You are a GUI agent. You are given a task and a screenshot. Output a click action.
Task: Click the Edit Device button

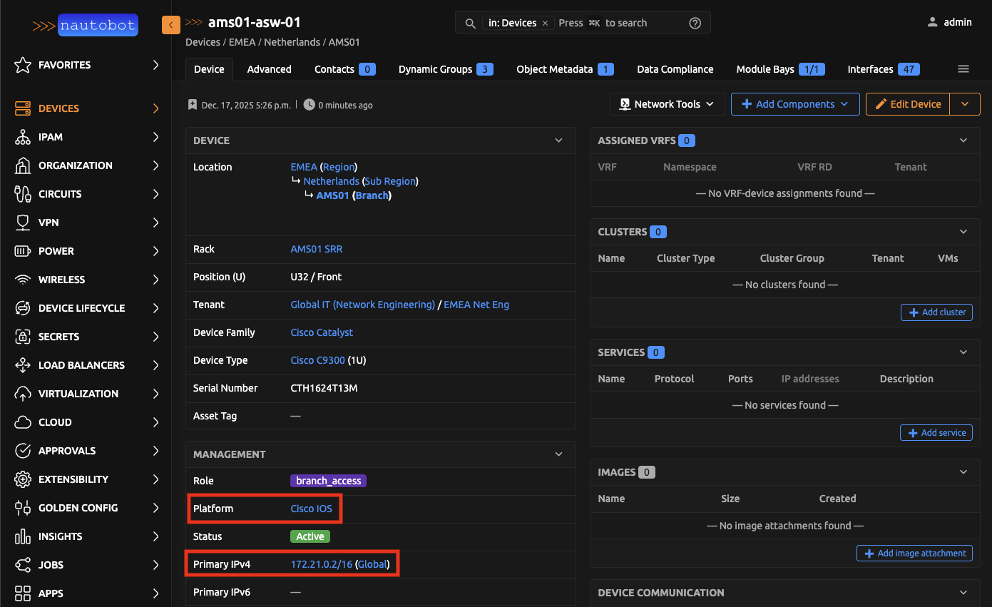click(x=908, y=104)
